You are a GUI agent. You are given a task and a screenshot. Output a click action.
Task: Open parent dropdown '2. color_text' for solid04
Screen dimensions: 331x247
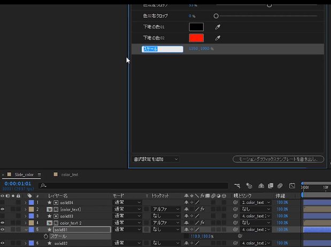pyautogui.click(x=256, y=202)
